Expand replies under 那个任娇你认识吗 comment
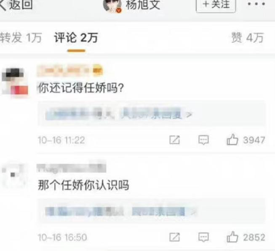 coord(151,211)
